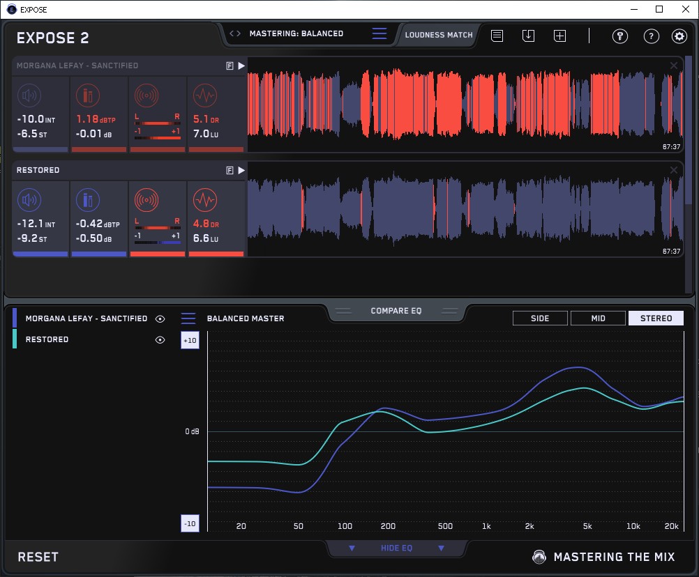Click the 6.6 LU value
Screen dimensions: 699x577
coord(206,238)
